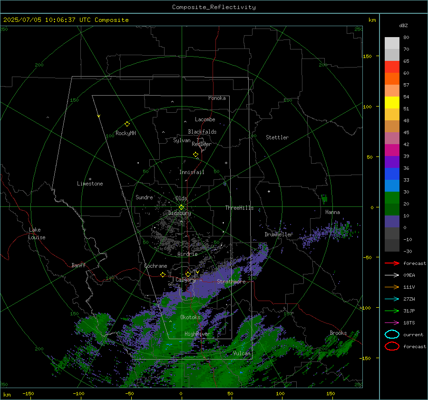428x400 pixels.
Task: Click the radar center diamond near Olds
Action: pyautogui.click(x=182, y=207)
